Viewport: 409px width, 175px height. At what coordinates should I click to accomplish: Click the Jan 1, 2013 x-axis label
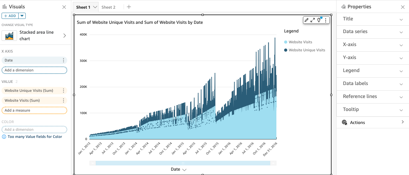click(84, 148)
